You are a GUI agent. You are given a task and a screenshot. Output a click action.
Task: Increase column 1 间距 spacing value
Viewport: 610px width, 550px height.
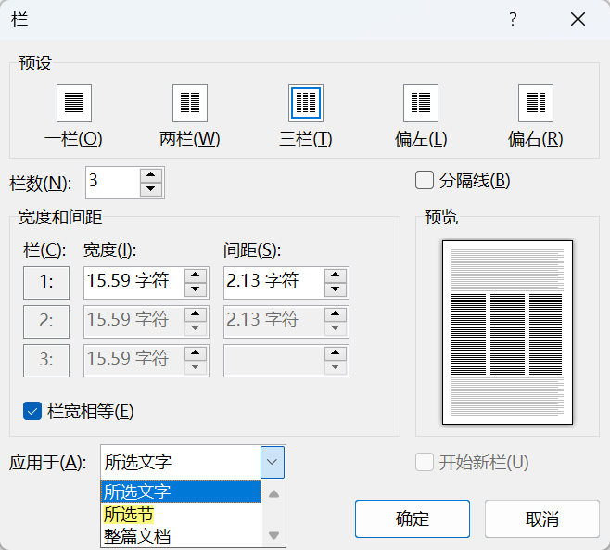point(336,275)
